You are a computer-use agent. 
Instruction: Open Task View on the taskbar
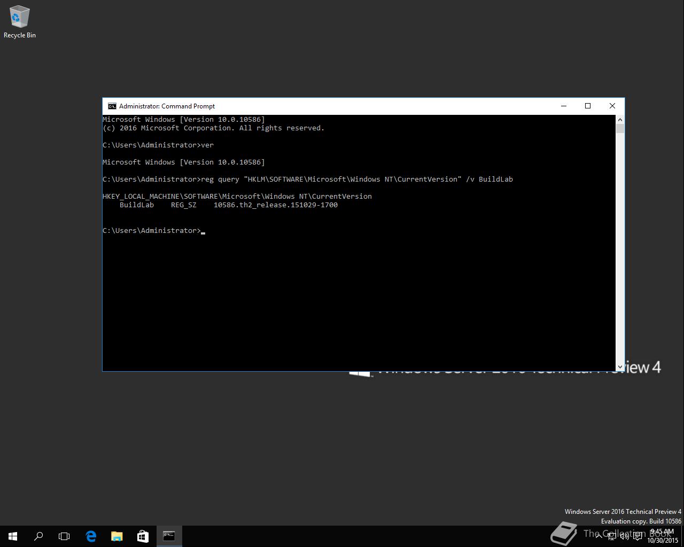pyautogui.click(x=64, y=536)
